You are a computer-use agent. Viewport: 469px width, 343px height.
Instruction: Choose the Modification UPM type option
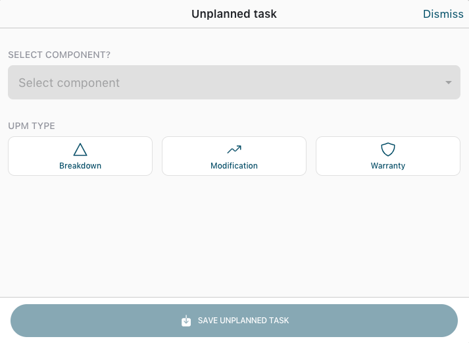[x=234, y=156]
